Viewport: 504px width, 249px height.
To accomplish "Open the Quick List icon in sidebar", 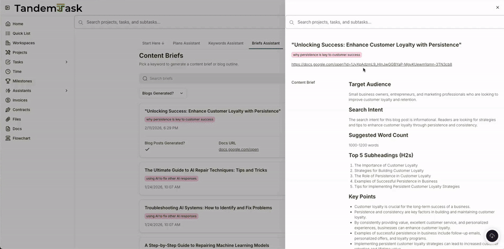I will (x=8, y=33).
